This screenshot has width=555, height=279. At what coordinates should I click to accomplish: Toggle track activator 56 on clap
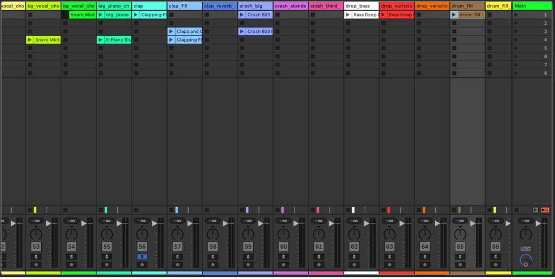[142, 247]
